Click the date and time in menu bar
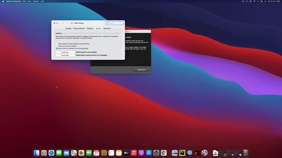 (x=274, y=1)
